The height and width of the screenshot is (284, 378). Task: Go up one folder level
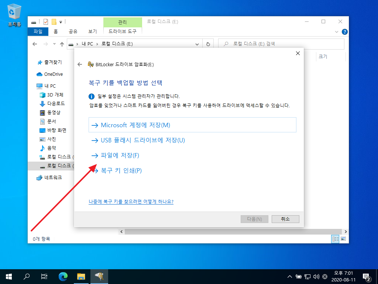pos(62,44)
